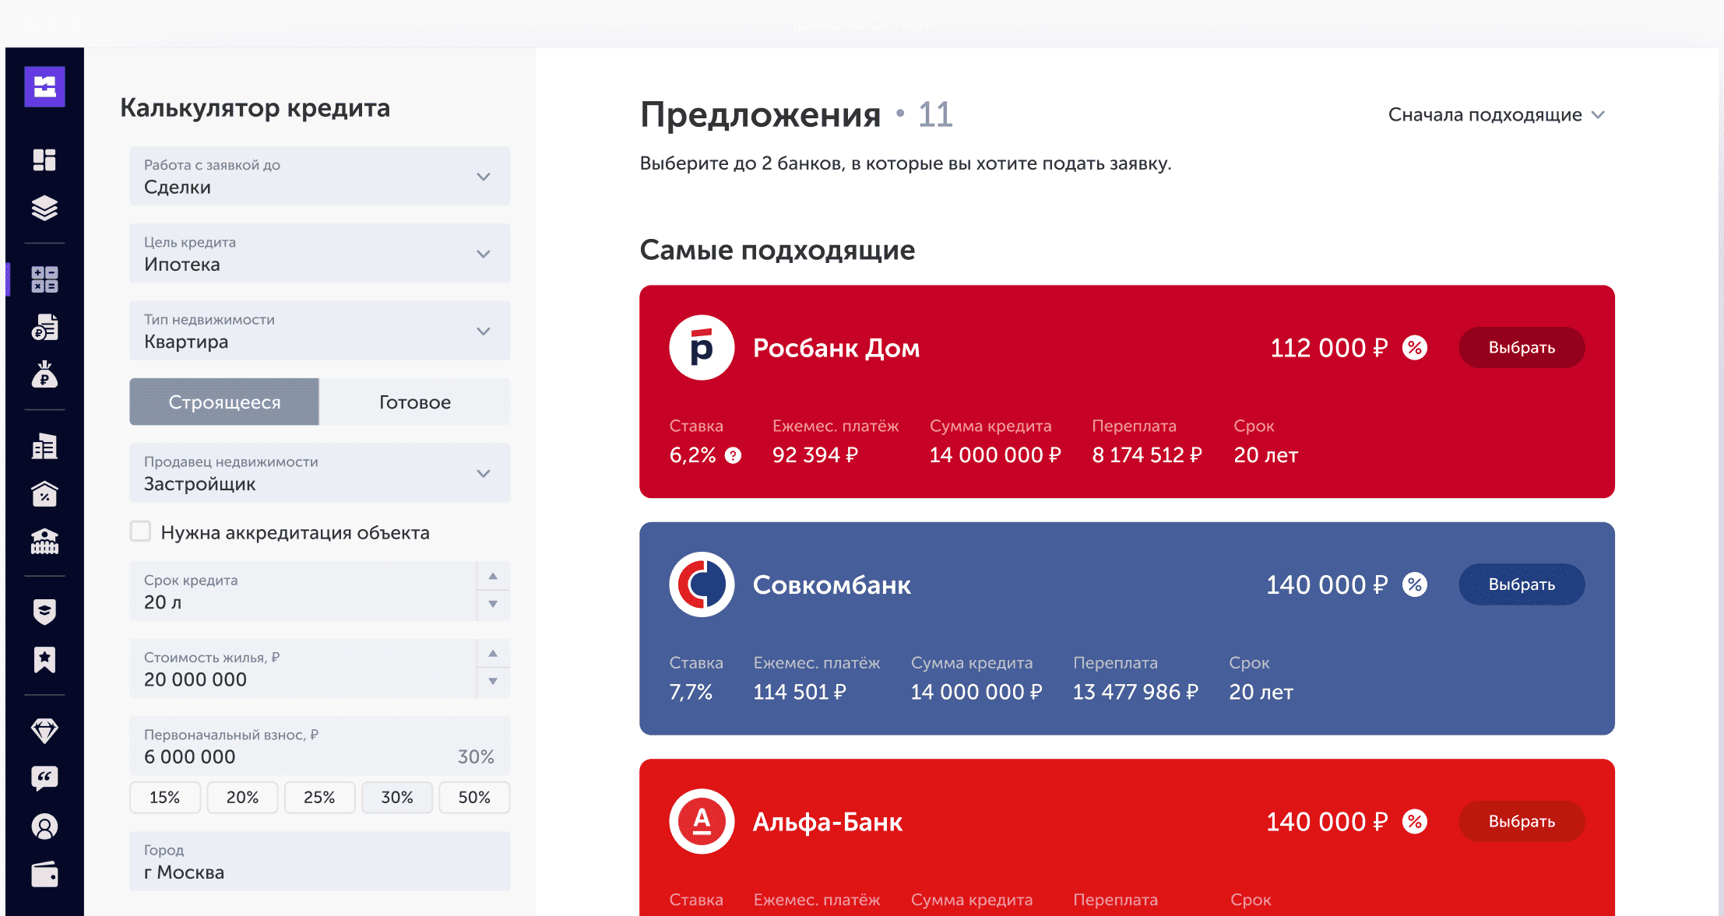Image resolution: width=1724 pixels, height=916 pixels.
Task: Open the star bookmark icon in sidebar
Action: pyautogui.click(x=44, y=660)
